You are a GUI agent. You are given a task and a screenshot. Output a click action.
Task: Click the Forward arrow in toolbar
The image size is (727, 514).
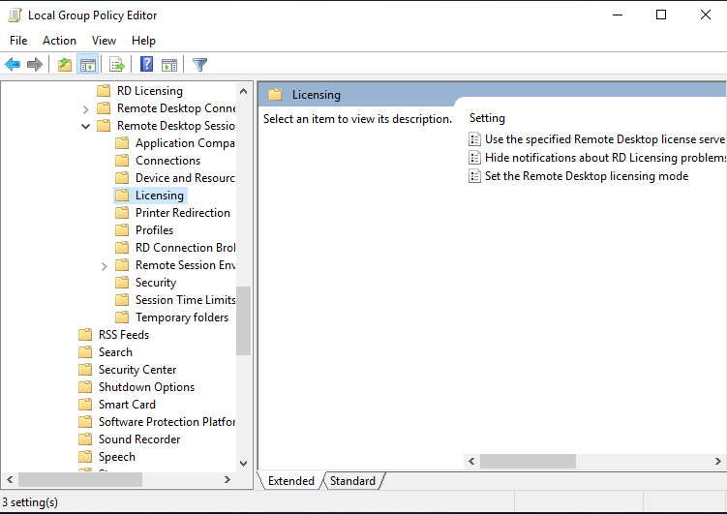coord(35,65)
